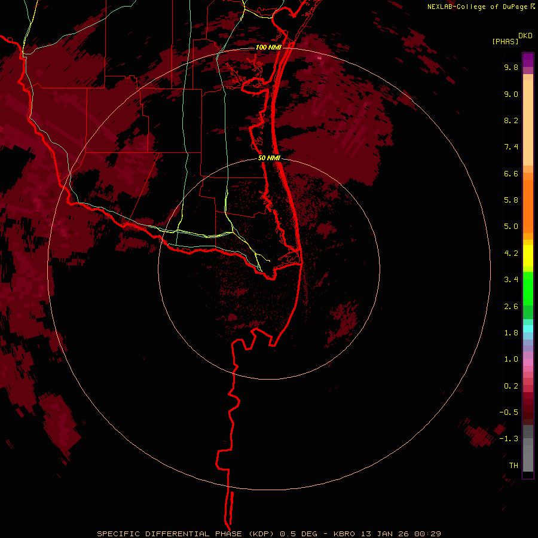Click the 0.2 color scale value
Image resolution: width=538 pixels, height=538 pixels.
[511, 386]
